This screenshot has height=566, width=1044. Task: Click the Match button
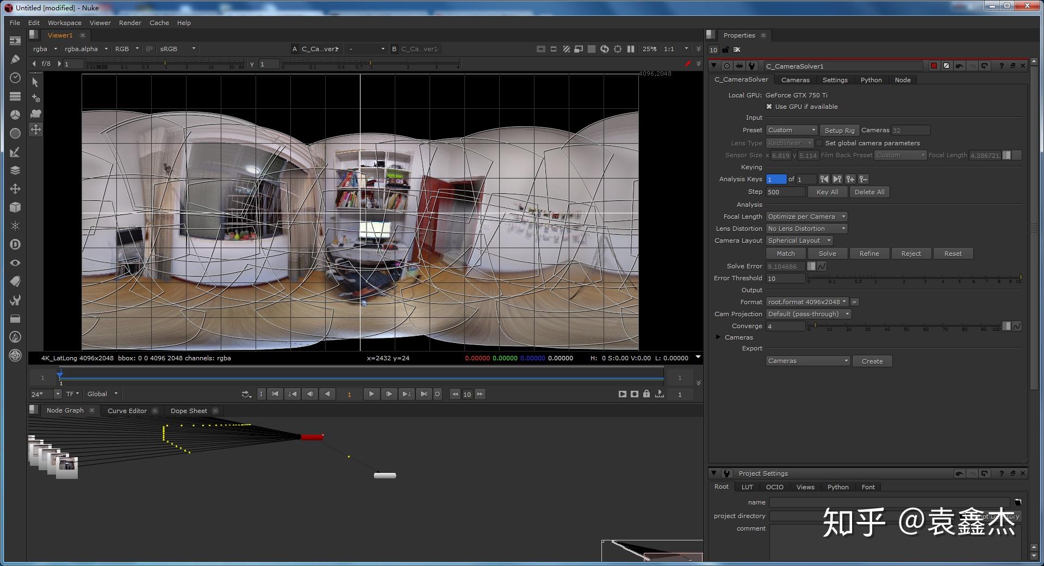point(786,254)
